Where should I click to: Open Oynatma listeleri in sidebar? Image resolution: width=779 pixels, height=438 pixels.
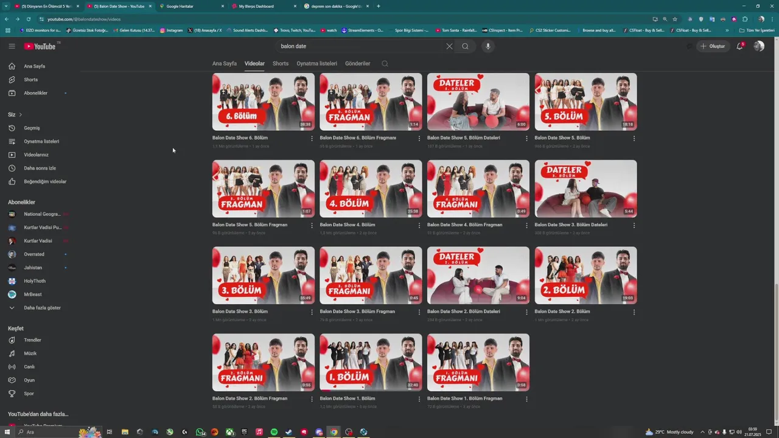[41, 141]
